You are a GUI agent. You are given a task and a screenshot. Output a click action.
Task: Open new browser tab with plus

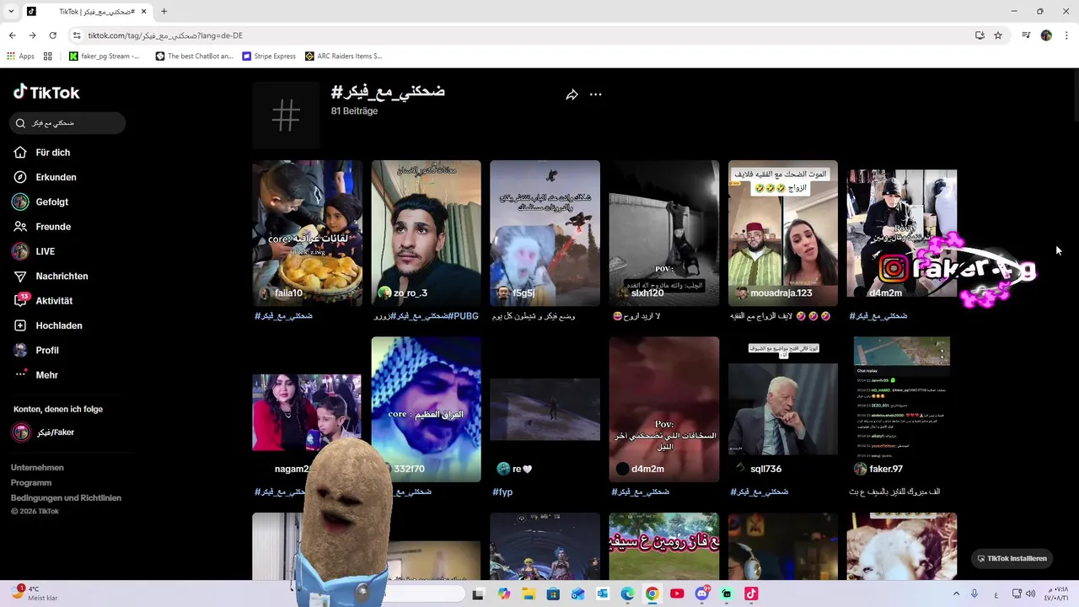click(x=164, y=11)
